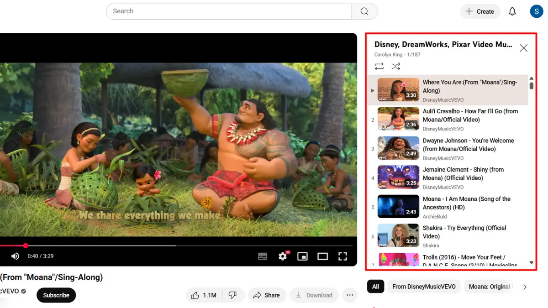The height and width of the screenshot is (308, 548).
Task: Toggle playlist loop
Action: 379,67
